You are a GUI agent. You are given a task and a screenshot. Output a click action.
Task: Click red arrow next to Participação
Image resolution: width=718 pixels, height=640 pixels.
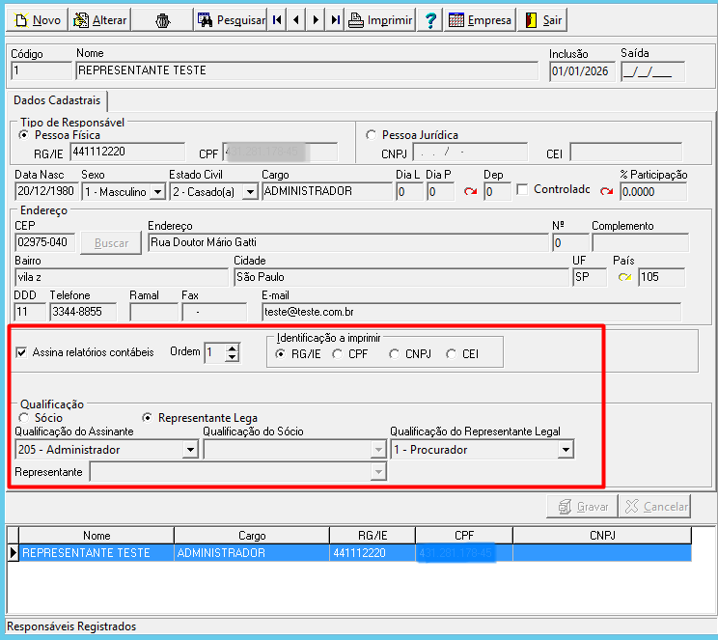(x=607, y=191)
